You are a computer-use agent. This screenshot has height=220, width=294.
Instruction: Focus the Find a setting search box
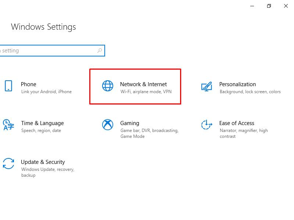(48, 51)
